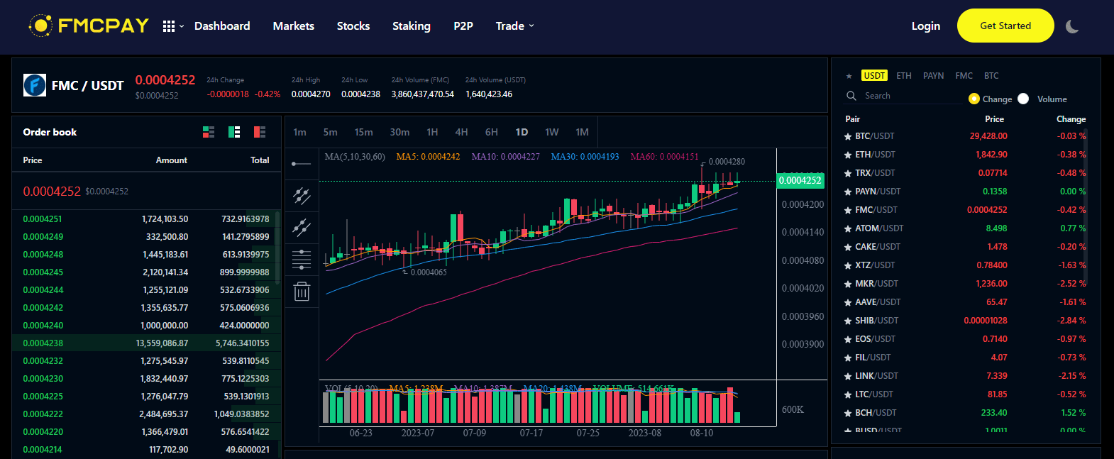Screen dimensions: 1114x459
Task: Favorite the AAVE/USDT pair star
Action: pos(848,302)
